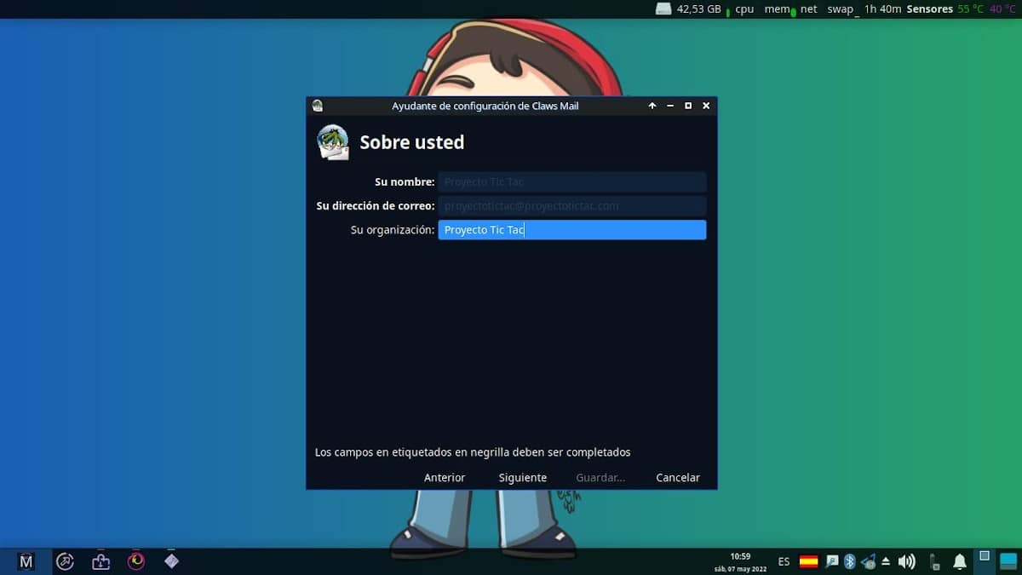Click the mem monitor in top panel
This screenshot has width=1022, height=575.
776,9
